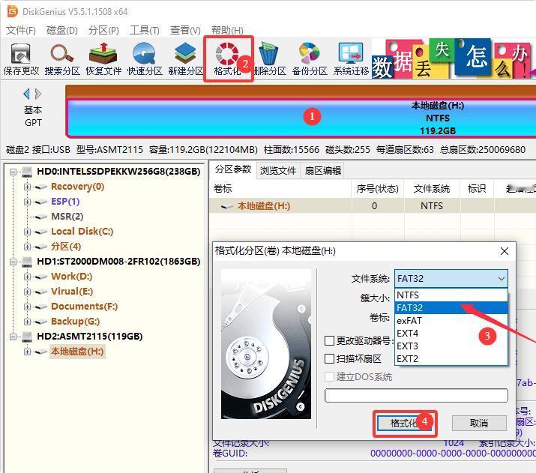The height and width of the screenshot is (473, 536).
Task: Select the H: NTFS partition bar in disk map
Action: (x=301, y=118)
